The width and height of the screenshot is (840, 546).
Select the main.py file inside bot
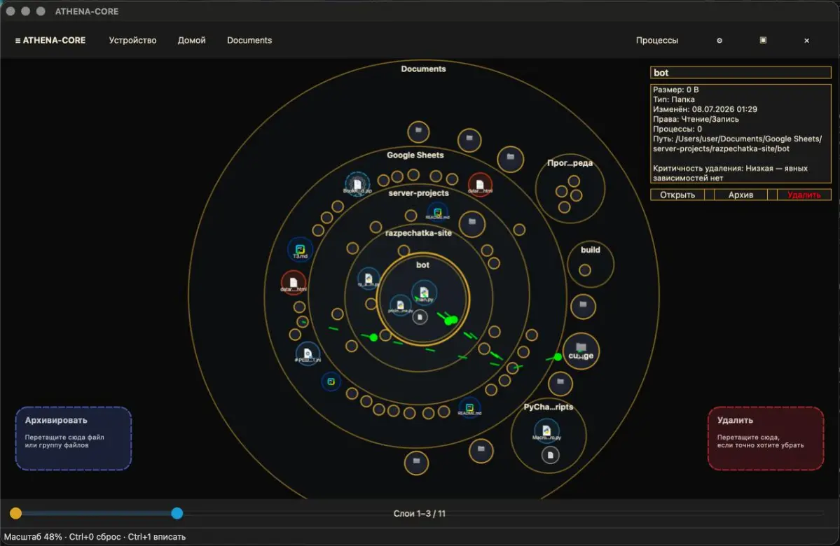tap(424, 293)
